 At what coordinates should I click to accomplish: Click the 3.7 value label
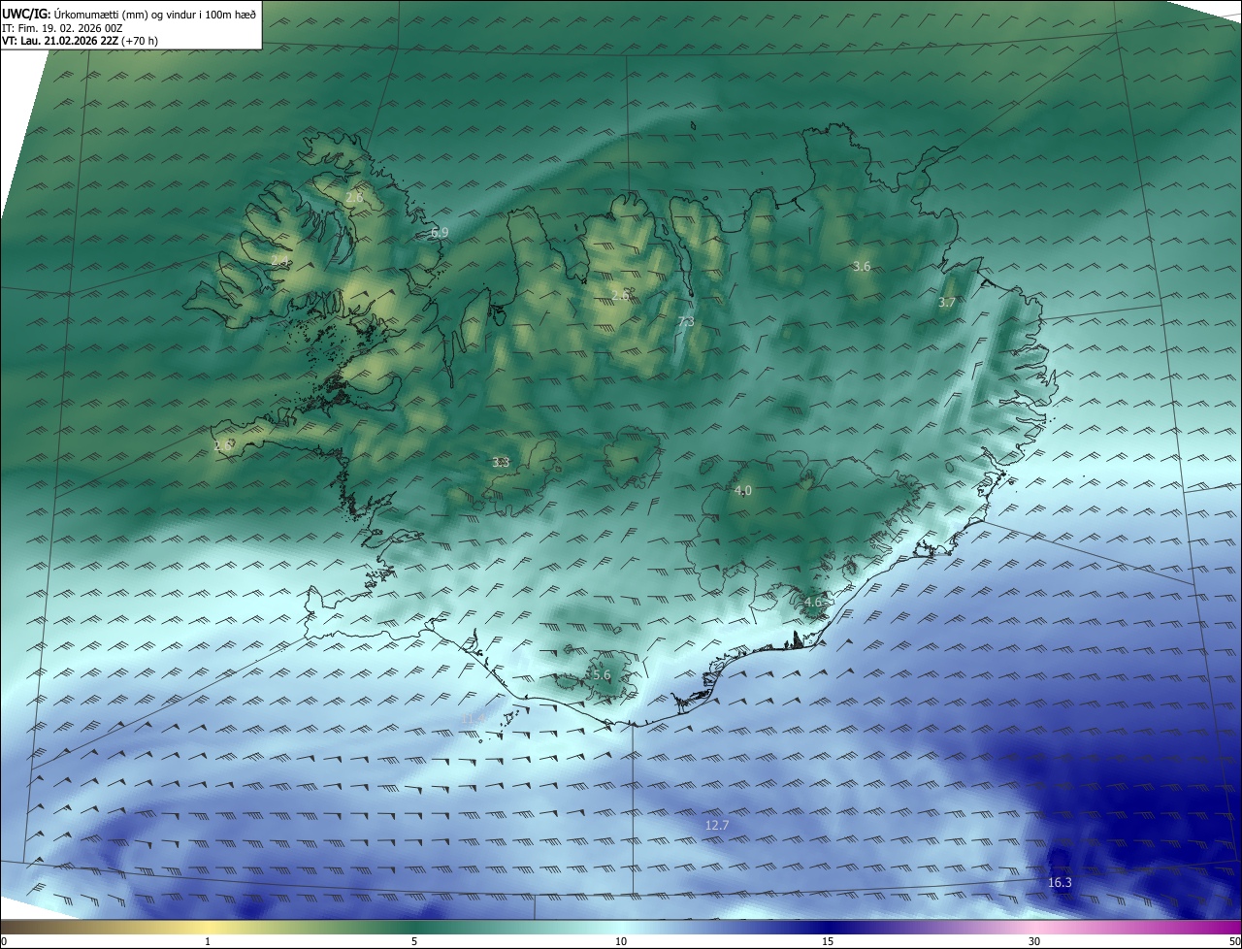(946, 303)
